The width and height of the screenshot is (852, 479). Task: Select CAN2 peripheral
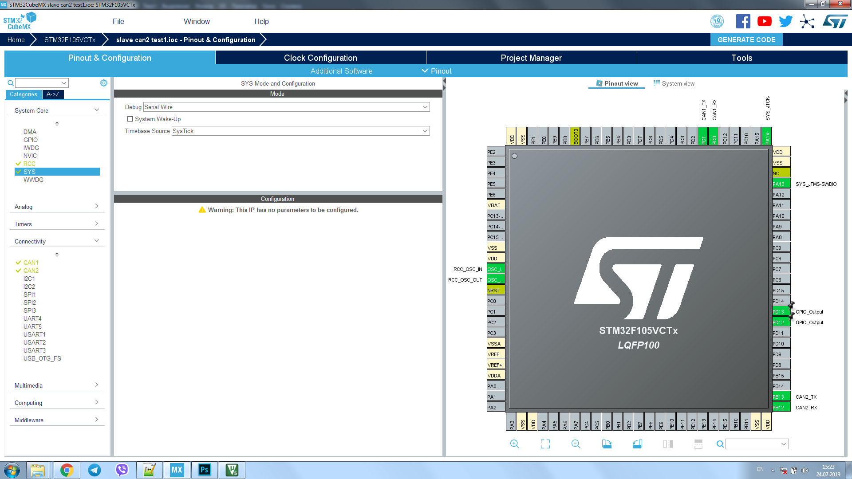pos(31,271)
